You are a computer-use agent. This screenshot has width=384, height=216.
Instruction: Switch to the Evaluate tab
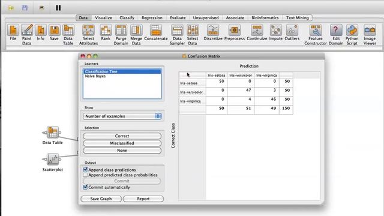tap(178, 17)
